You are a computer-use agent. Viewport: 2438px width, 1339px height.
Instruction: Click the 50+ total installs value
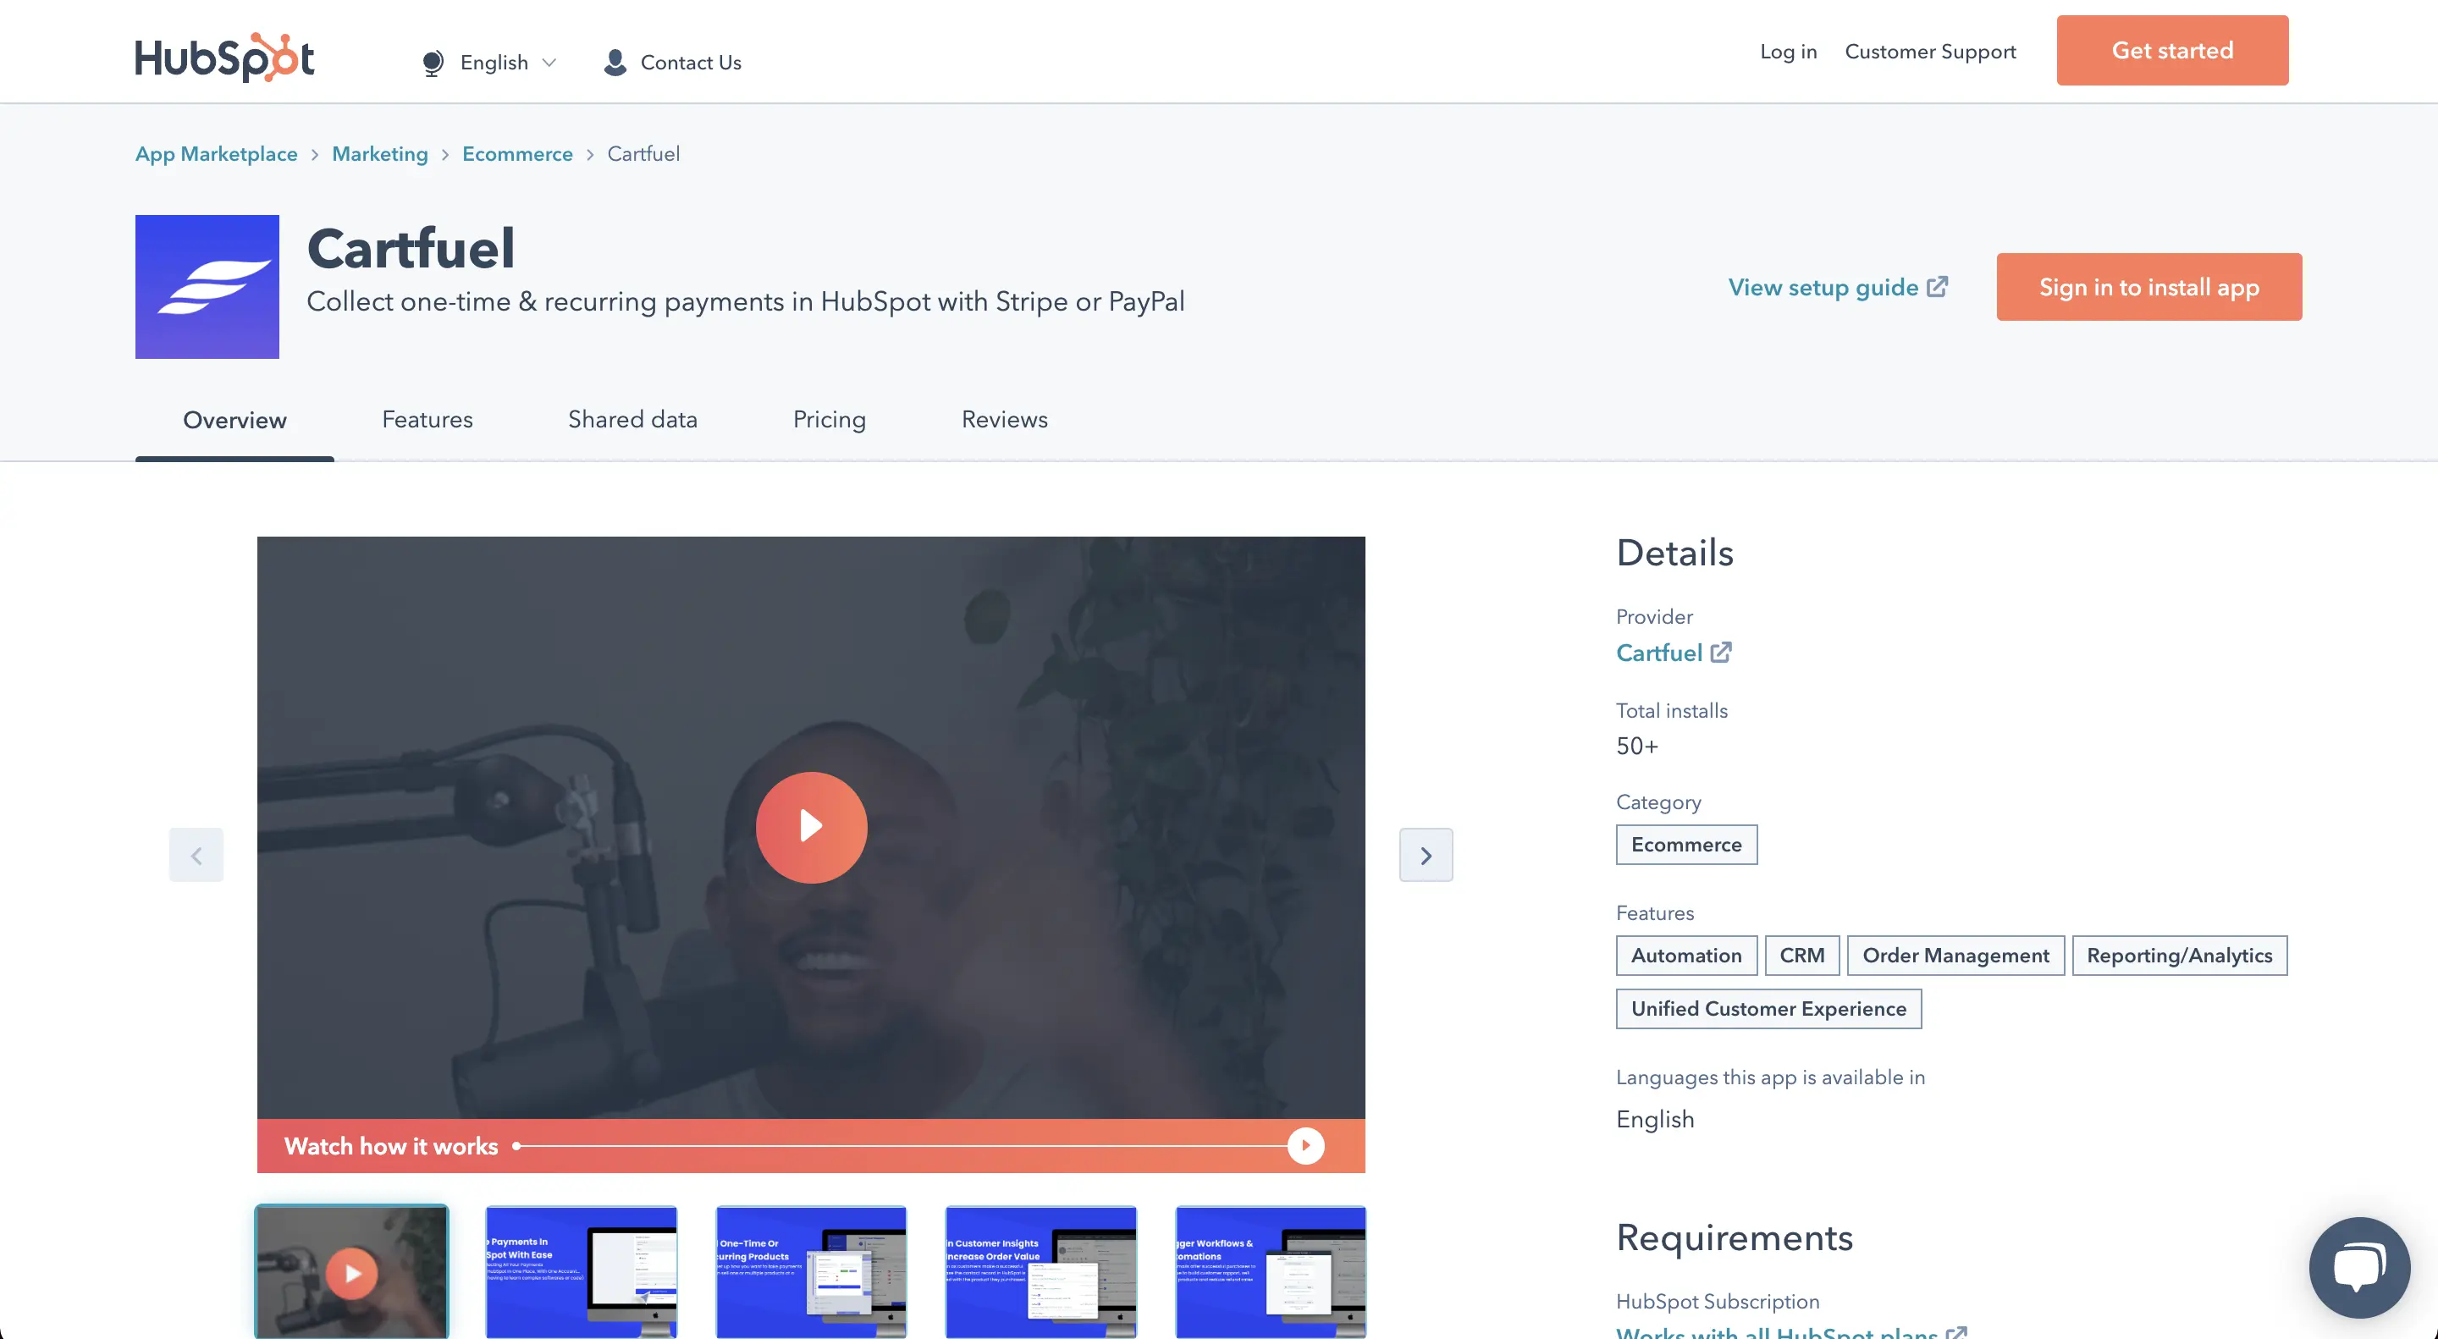click(x=1636, y=746)
